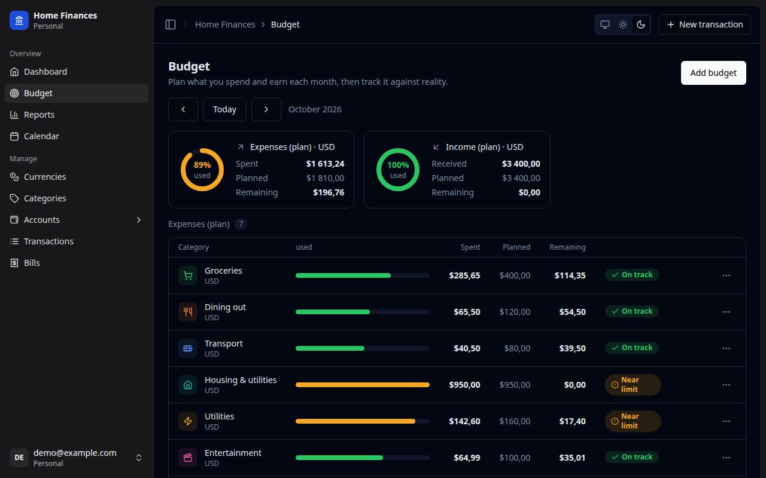Click the income 100% used ring

tap(398, 170)
